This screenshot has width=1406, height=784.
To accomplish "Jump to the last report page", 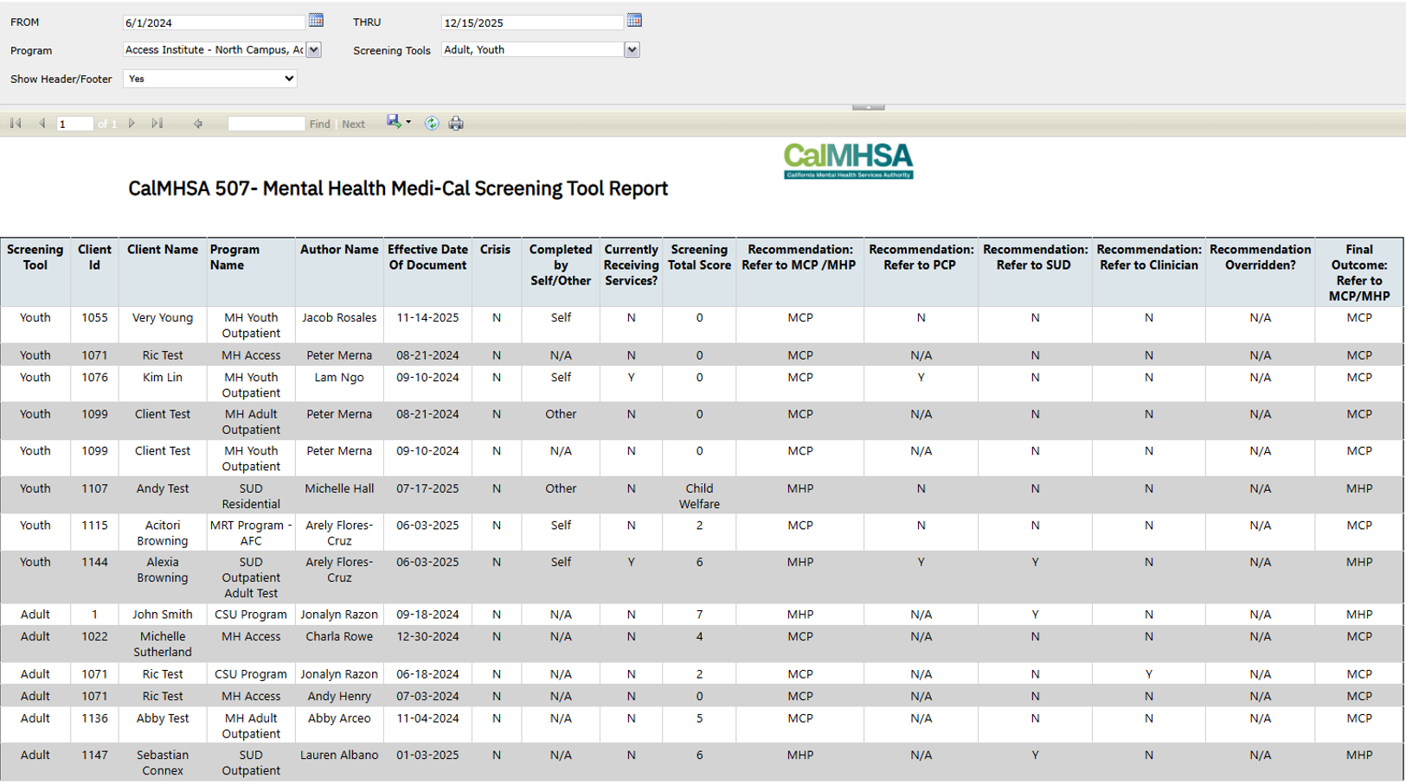I will point(157,124).
